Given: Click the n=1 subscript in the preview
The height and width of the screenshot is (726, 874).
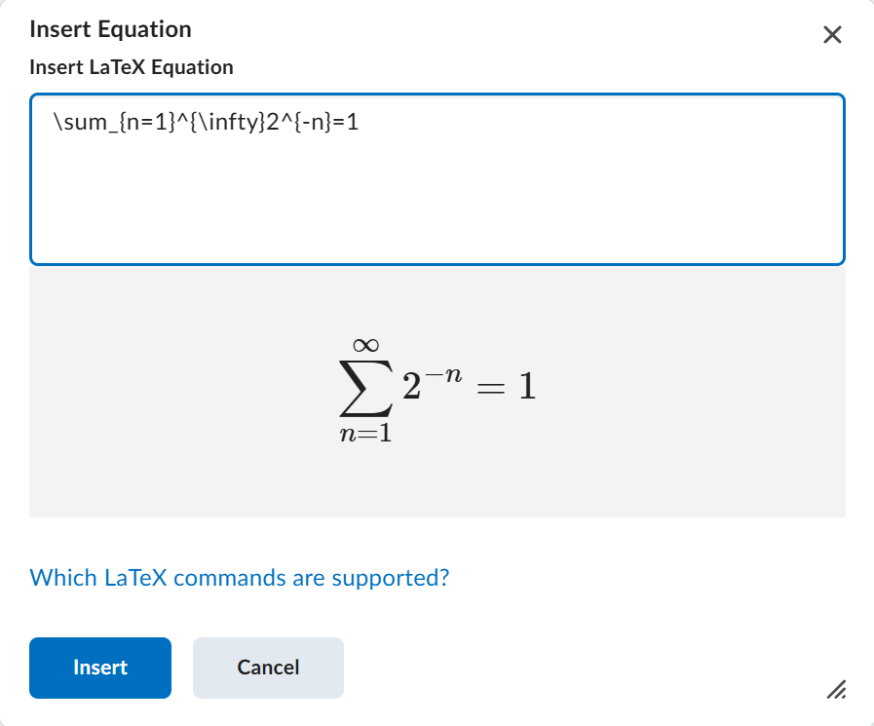Looking at the screenshot, I should click(x=366, y=432).
